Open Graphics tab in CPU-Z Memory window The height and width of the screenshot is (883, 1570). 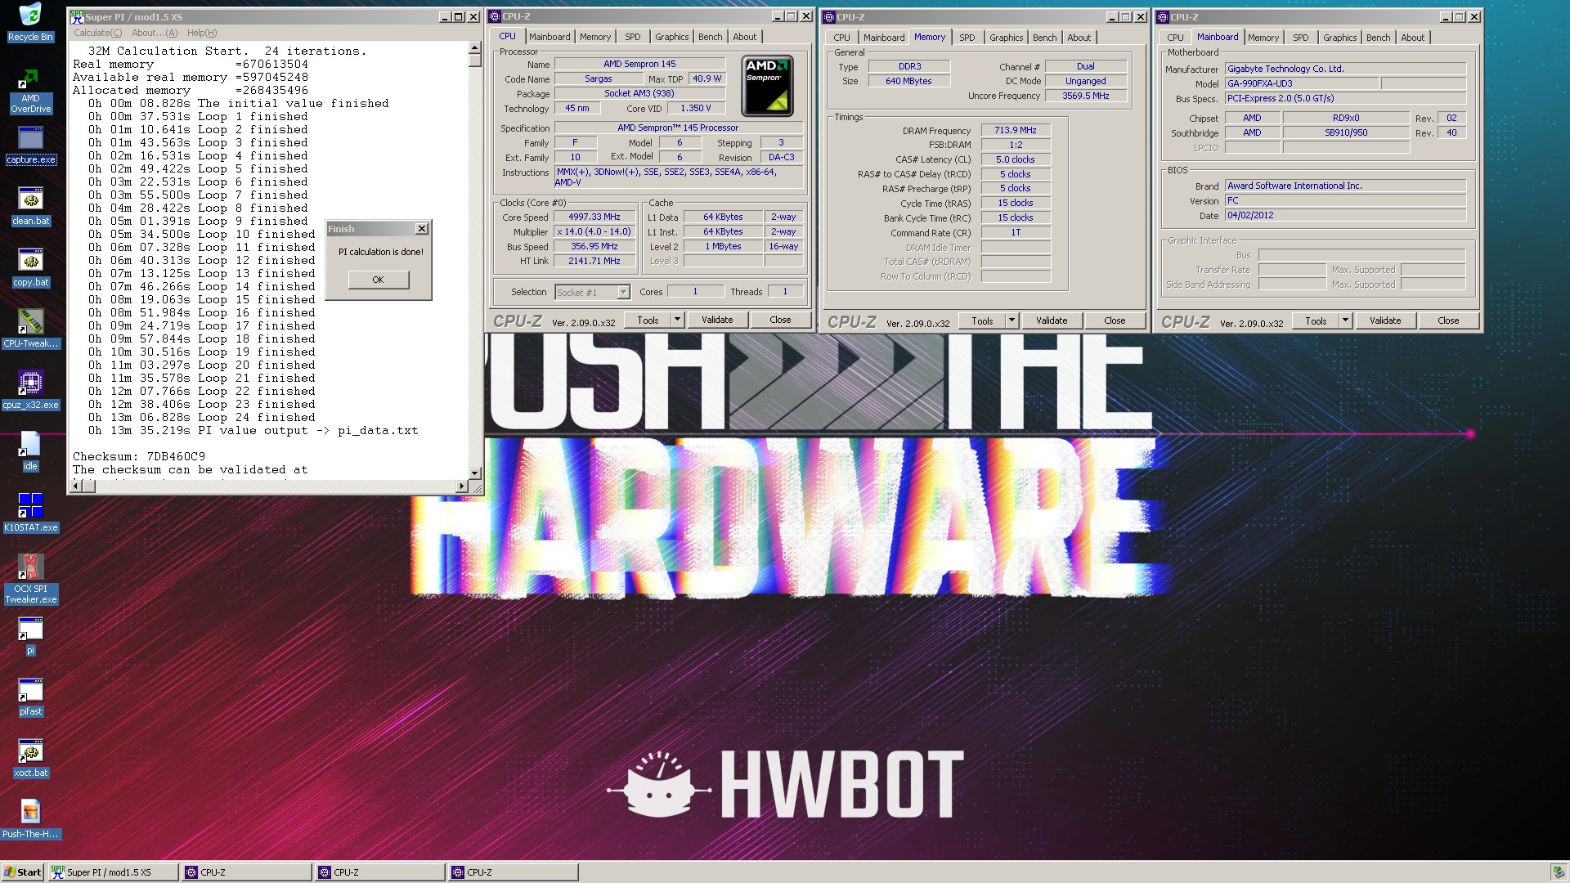[1006, 38]
